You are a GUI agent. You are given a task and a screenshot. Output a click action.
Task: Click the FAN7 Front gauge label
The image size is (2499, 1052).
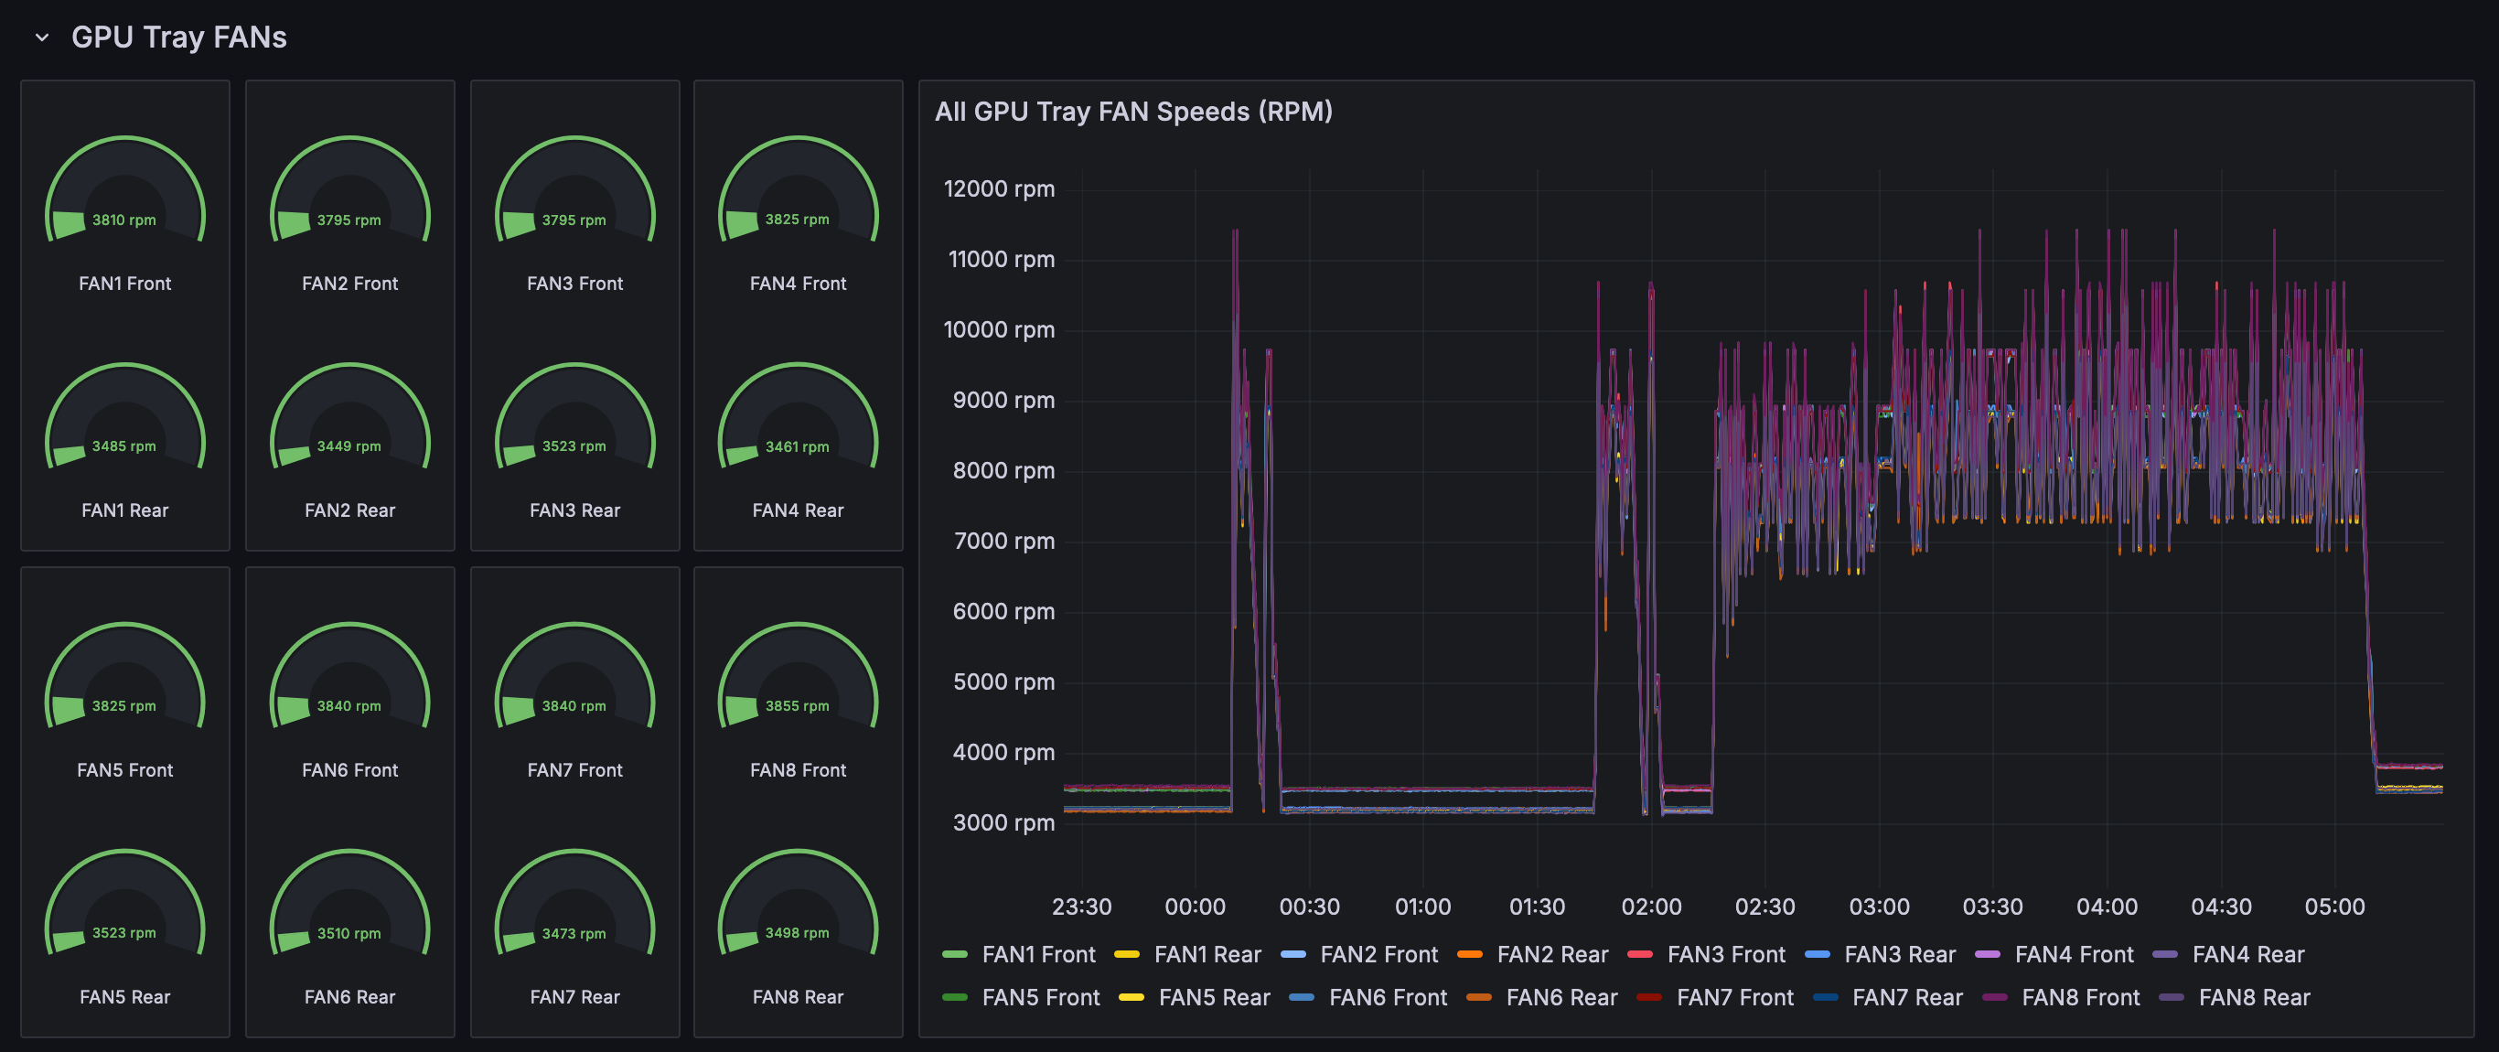click(575, 770)
